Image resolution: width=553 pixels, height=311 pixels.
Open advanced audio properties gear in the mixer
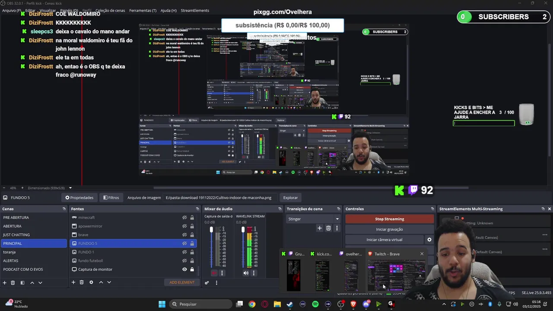[207, 283]
